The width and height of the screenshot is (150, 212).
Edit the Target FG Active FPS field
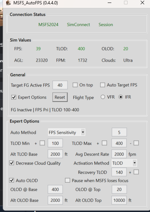[x=60, y=85]
